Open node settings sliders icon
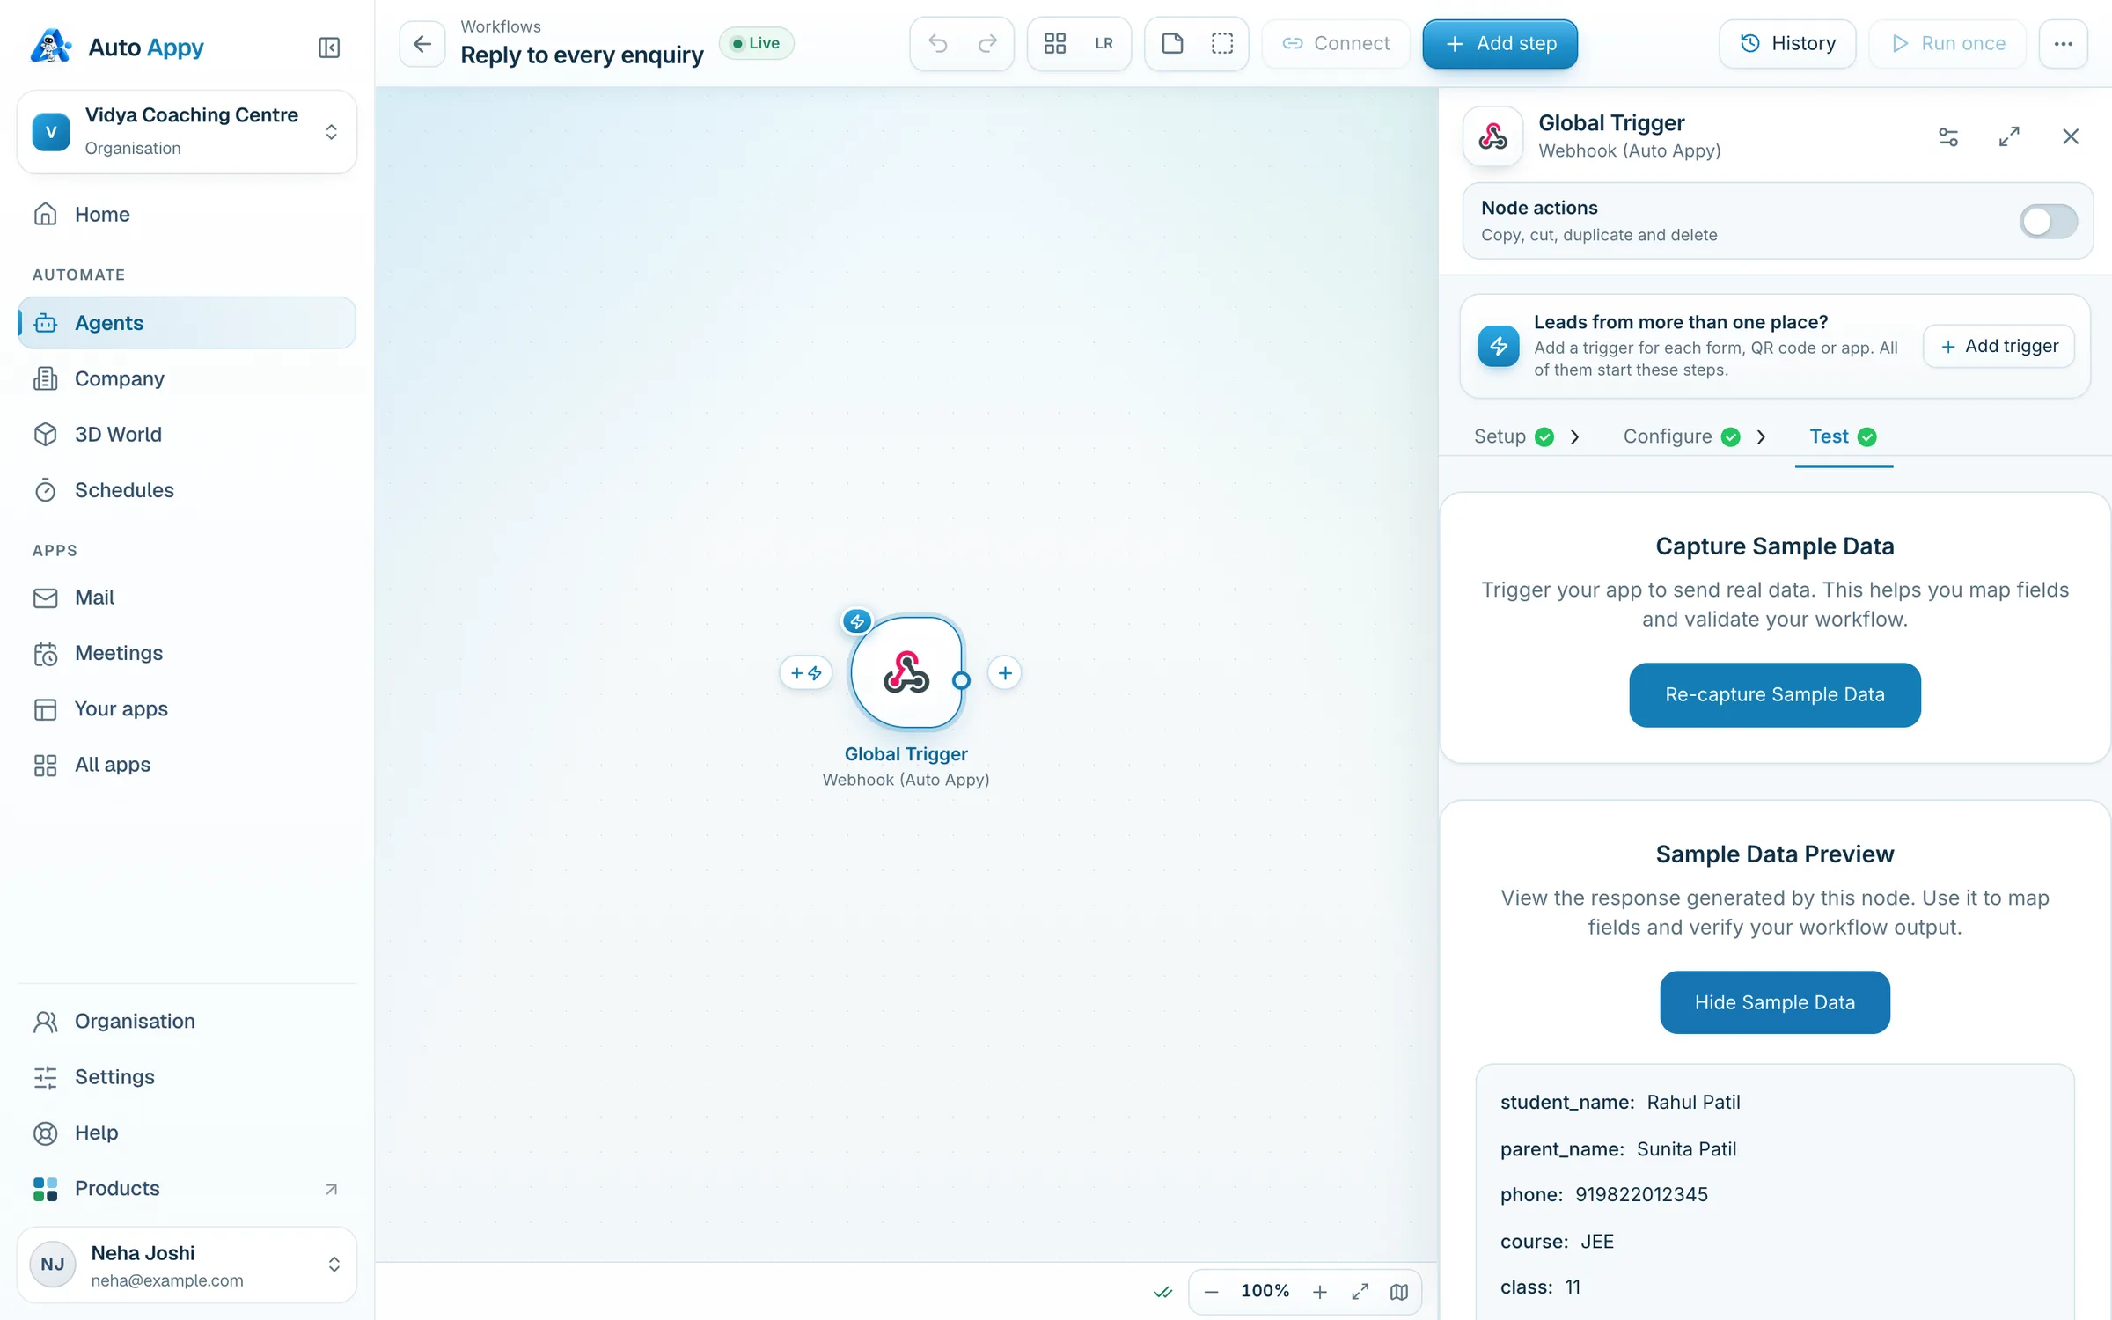Image resolution: width=2112 pixels, height=1320 pixels. click(x=1948, y=136)
